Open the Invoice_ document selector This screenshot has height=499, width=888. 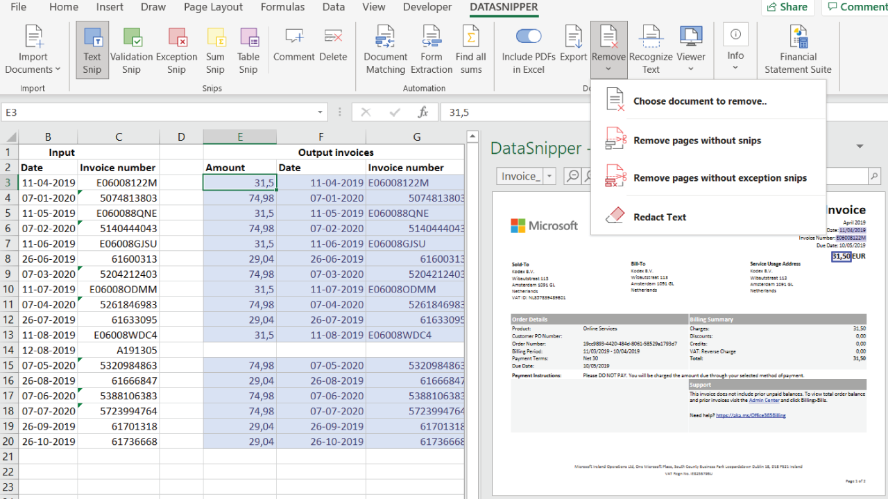pyautogui.click(x=525, y=176)
